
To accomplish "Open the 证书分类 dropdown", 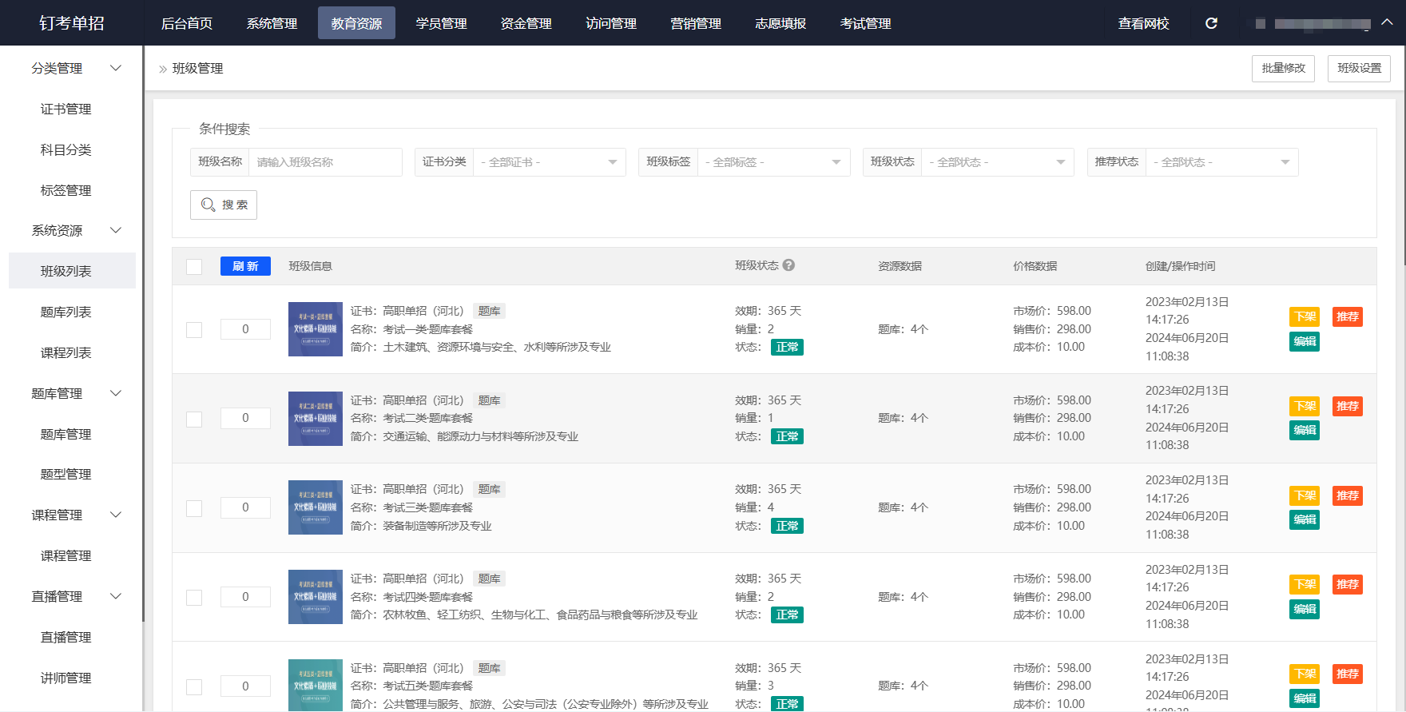I will [549, 162].
